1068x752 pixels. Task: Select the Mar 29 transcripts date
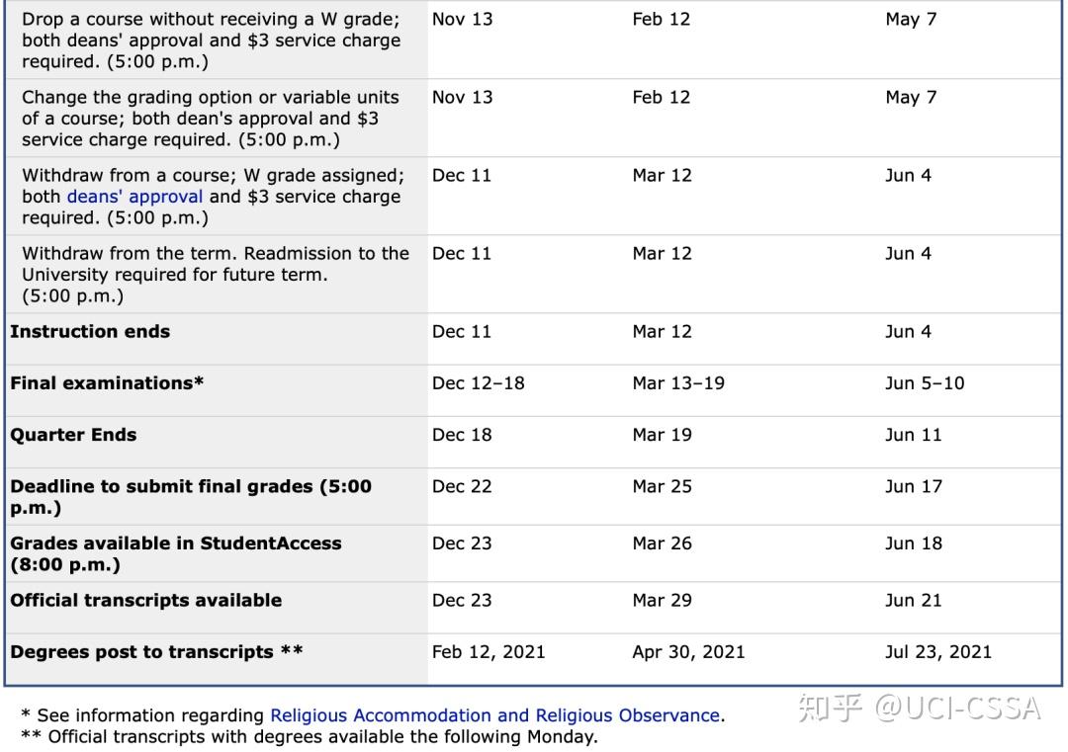[662, 600]
